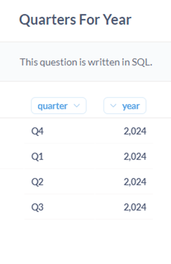Click the word Year in the title
171x264 pixels.
click(x=117, y=20)
